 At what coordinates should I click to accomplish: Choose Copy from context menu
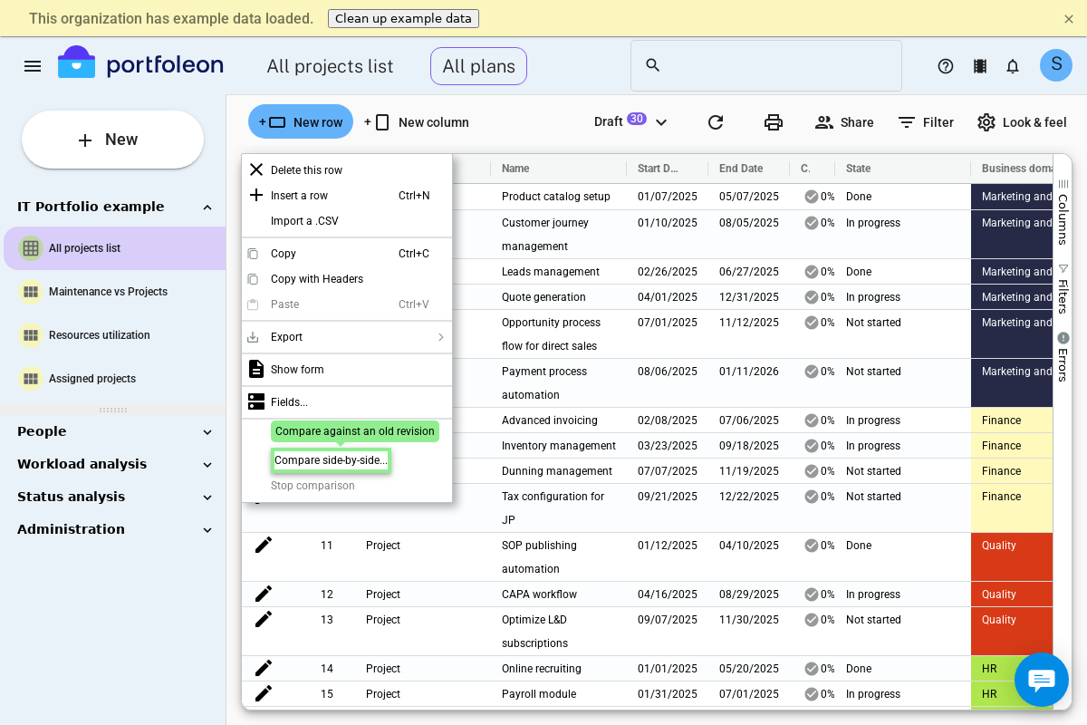347,254
